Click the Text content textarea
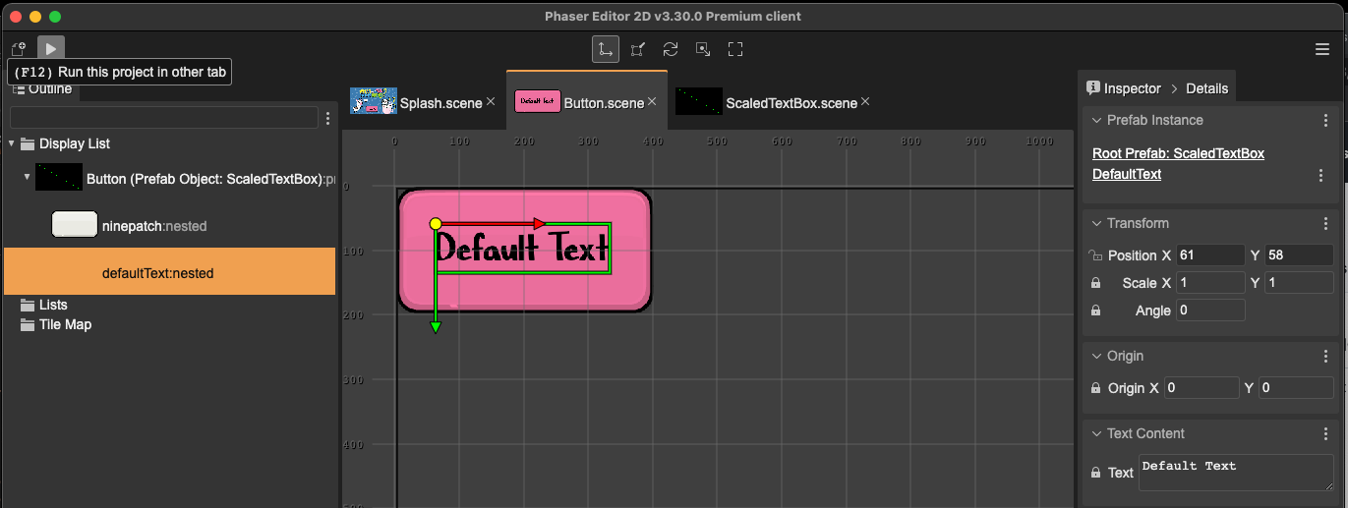Screen dimensions: 1348x508 coord(1236,473)
